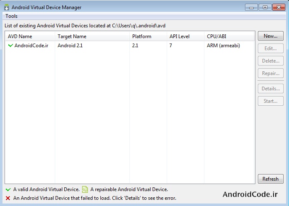
Task: Launch emulator with Start... button
Action: point(271,101)
